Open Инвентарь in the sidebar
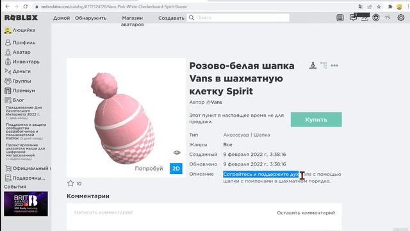410x231 pixels. click(x=22, y=62)
